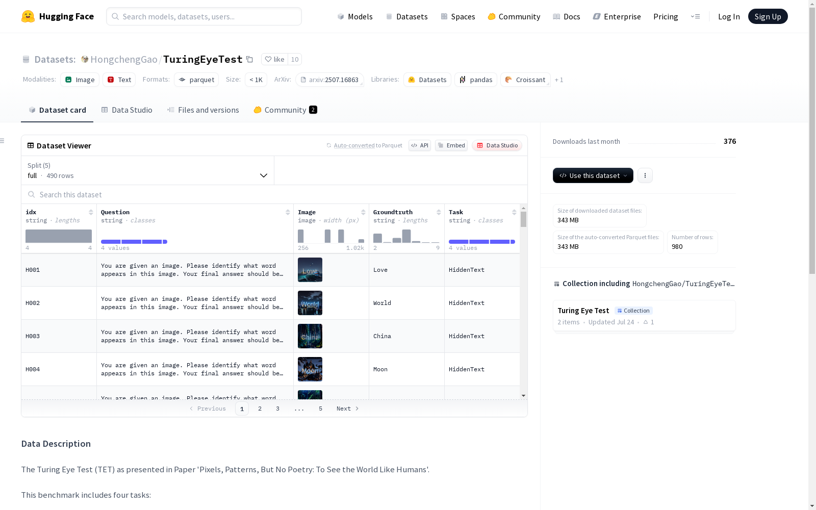
Task: Open the sidebar table of contents icon
Action: click(3, 141)
